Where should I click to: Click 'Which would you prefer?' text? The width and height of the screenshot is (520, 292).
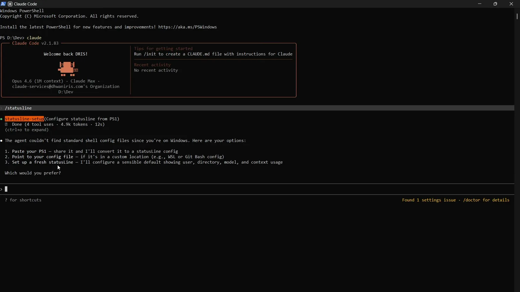[x=33, y=173]
